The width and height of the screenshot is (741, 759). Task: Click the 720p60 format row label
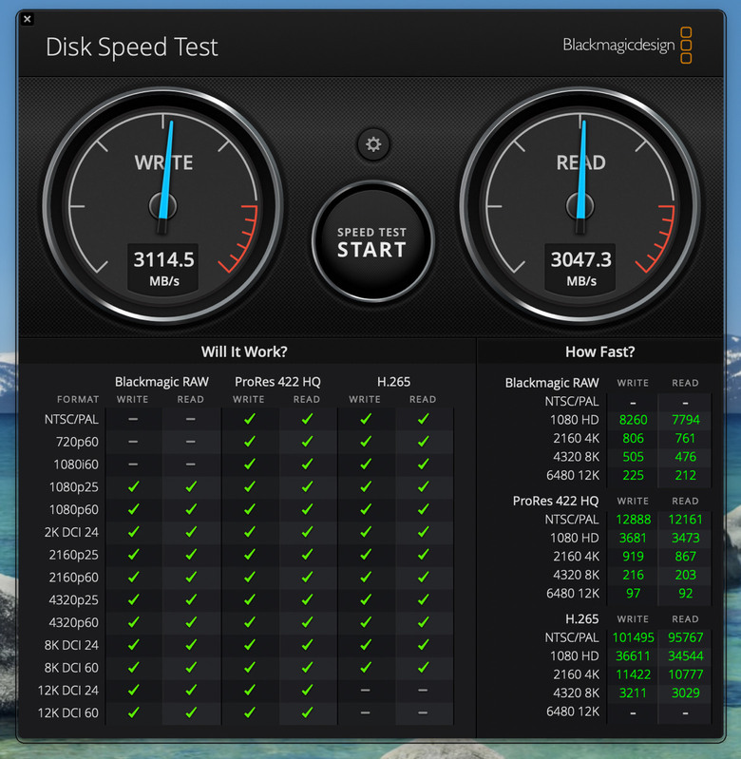[x=77, y=442]
